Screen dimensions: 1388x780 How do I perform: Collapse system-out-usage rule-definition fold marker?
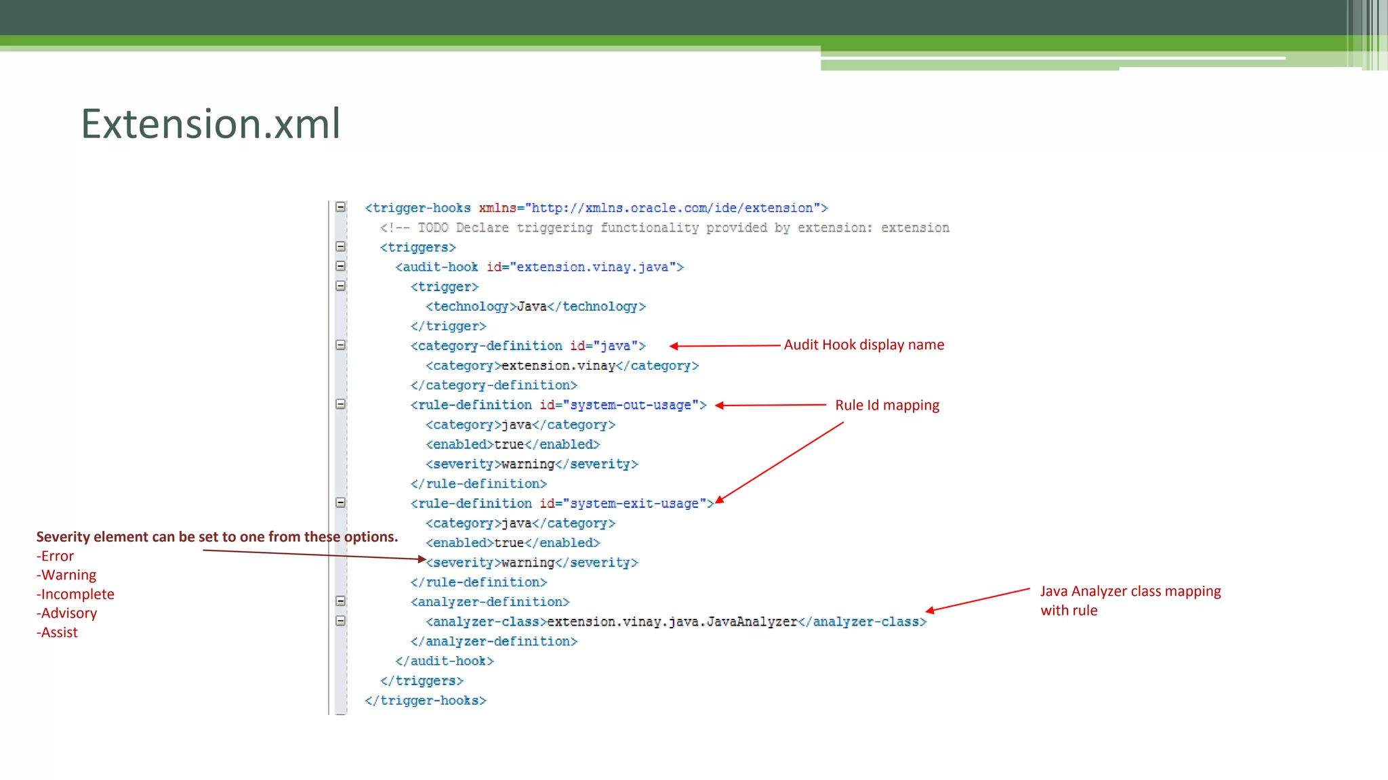click(341, 404)
